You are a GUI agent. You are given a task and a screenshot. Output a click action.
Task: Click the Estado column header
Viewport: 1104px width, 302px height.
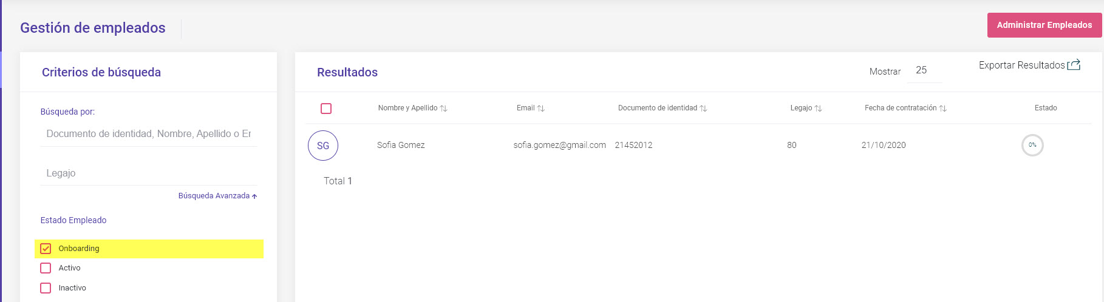pyautogui.click(x=1046, y=108)
